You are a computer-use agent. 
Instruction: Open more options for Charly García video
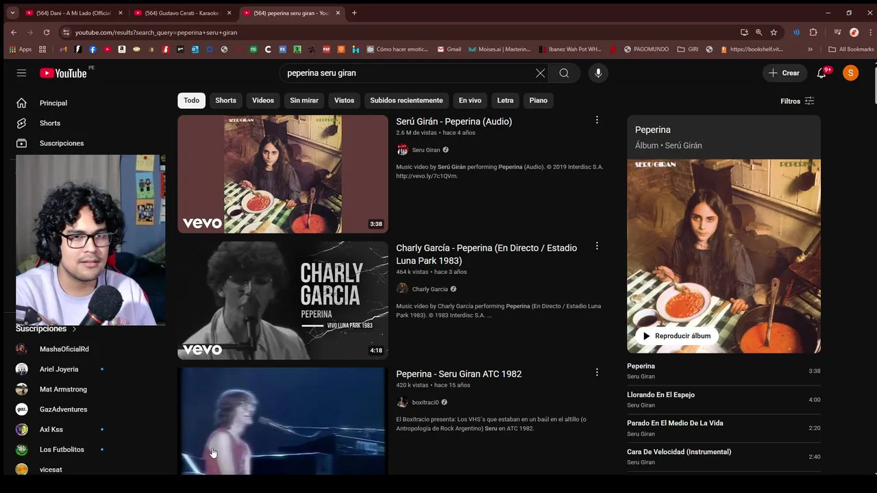tap(597, 246)
